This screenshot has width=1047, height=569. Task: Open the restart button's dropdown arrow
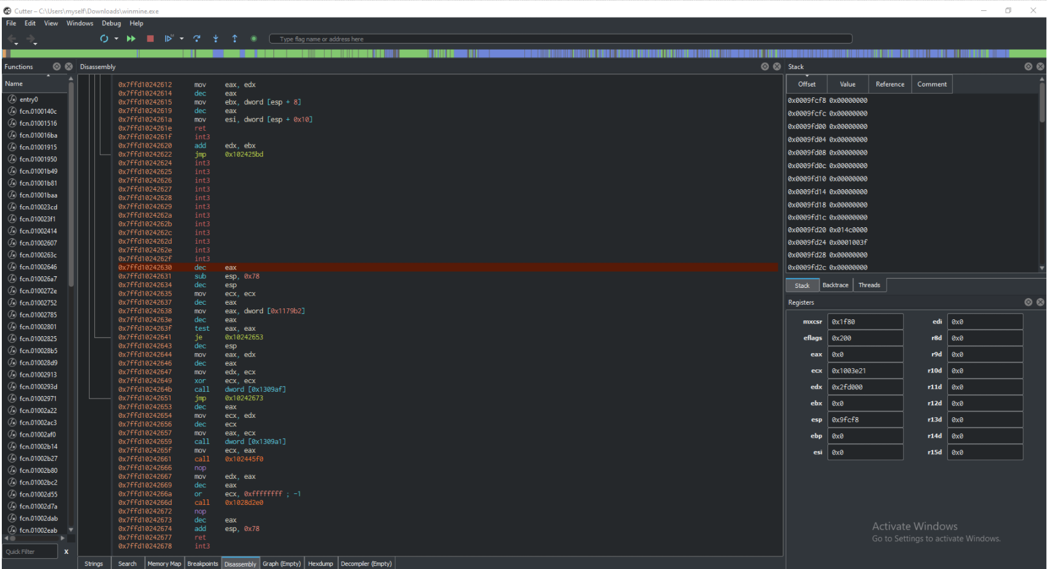(117, 38)
